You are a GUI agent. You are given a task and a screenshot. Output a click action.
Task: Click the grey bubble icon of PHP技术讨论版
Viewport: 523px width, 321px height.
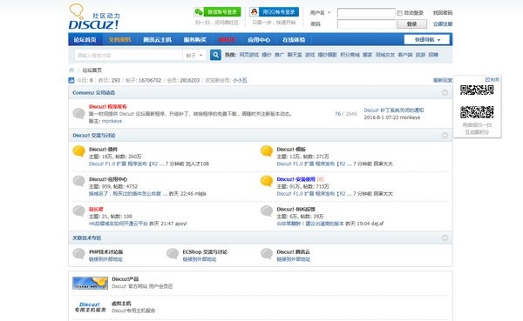pos(79,254)
